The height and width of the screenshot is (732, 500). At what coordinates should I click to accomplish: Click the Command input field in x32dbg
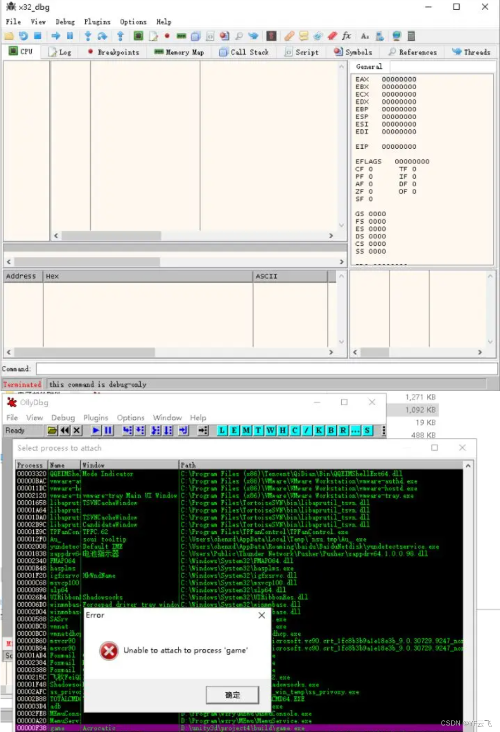267,369
